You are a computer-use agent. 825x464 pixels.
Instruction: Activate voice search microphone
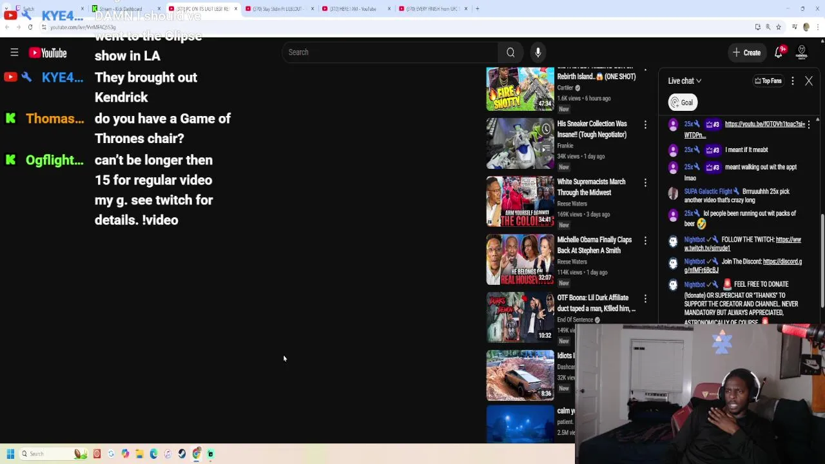pos(538,52)
